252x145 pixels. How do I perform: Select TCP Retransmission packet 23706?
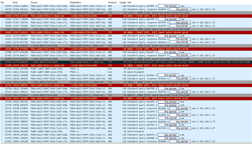pyautogui.click(x=126, y=62)
